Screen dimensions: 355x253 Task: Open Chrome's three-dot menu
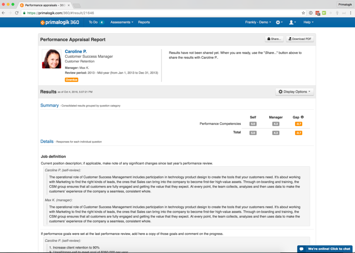point(351,13)
